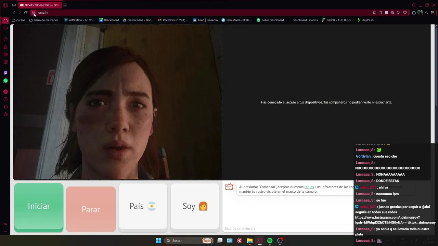Open sidebar extensions cube icon
Image resolution: width=438 pixels, height=246 pixels.
tap(5, 107)
